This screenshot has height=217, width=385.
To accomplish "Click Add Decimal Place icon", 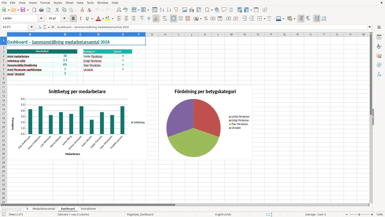I will tap(228, 19).
